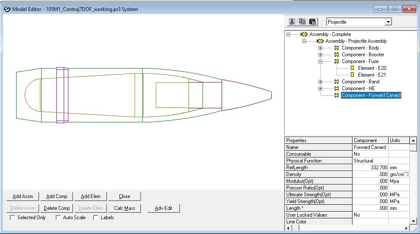420x234 pixels.
Task: Click the Copy icon in toolbar
Action: click(x=302, y=22)
